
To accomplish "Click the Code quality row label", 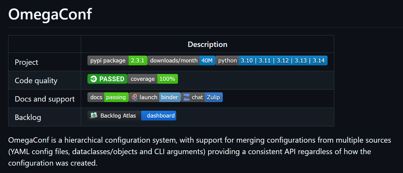I will [x=36, y=80].
